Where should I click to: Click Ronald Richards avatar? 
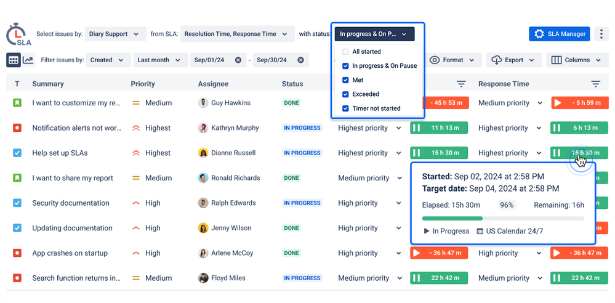tap(203, 178)
